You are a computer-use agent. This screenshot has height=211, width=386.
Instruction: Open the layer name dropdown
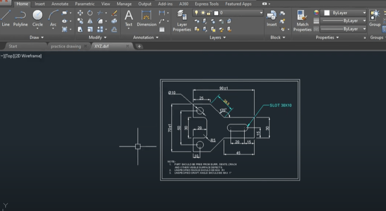coord(261,13)
